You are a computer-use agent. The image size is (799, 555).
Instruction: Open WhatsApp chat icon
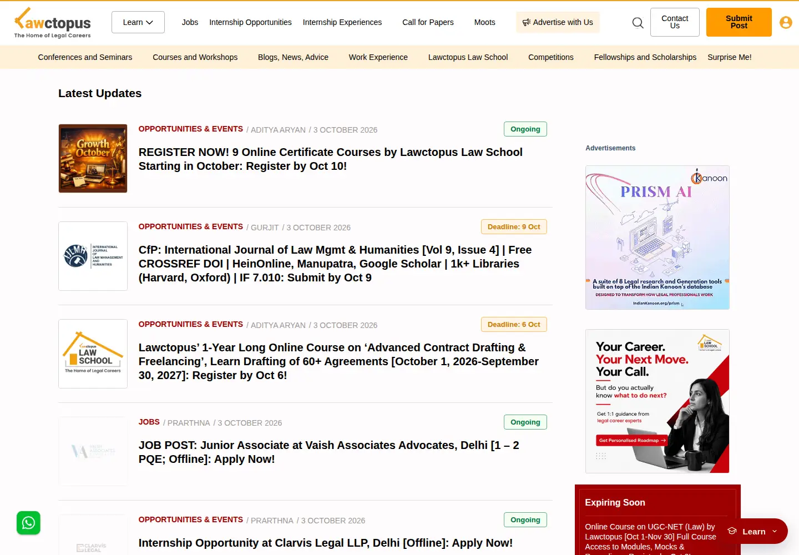pyautogui.click(x=28, y=523)
